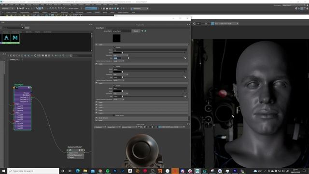The width and height of the screenshot is (309, 174).
Task: Click the full node view mode icon
Action: click(46, 56)
